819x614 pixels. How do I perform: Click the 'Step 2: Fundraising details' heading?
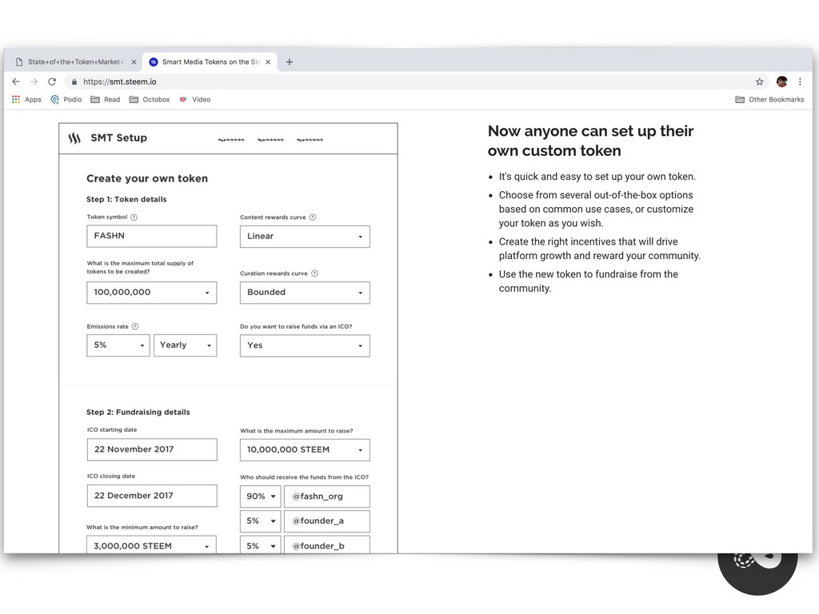tap(138, 412)
